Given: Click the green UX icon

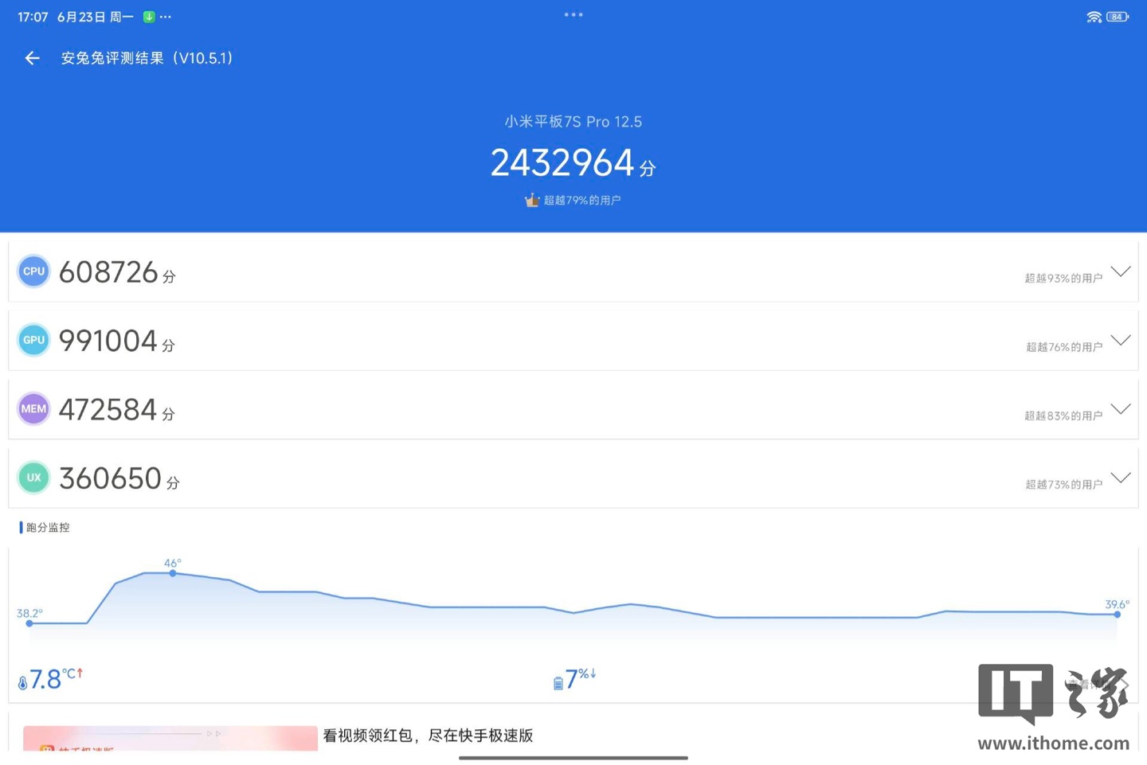Looking at the screenshot, I should point(33,478).
